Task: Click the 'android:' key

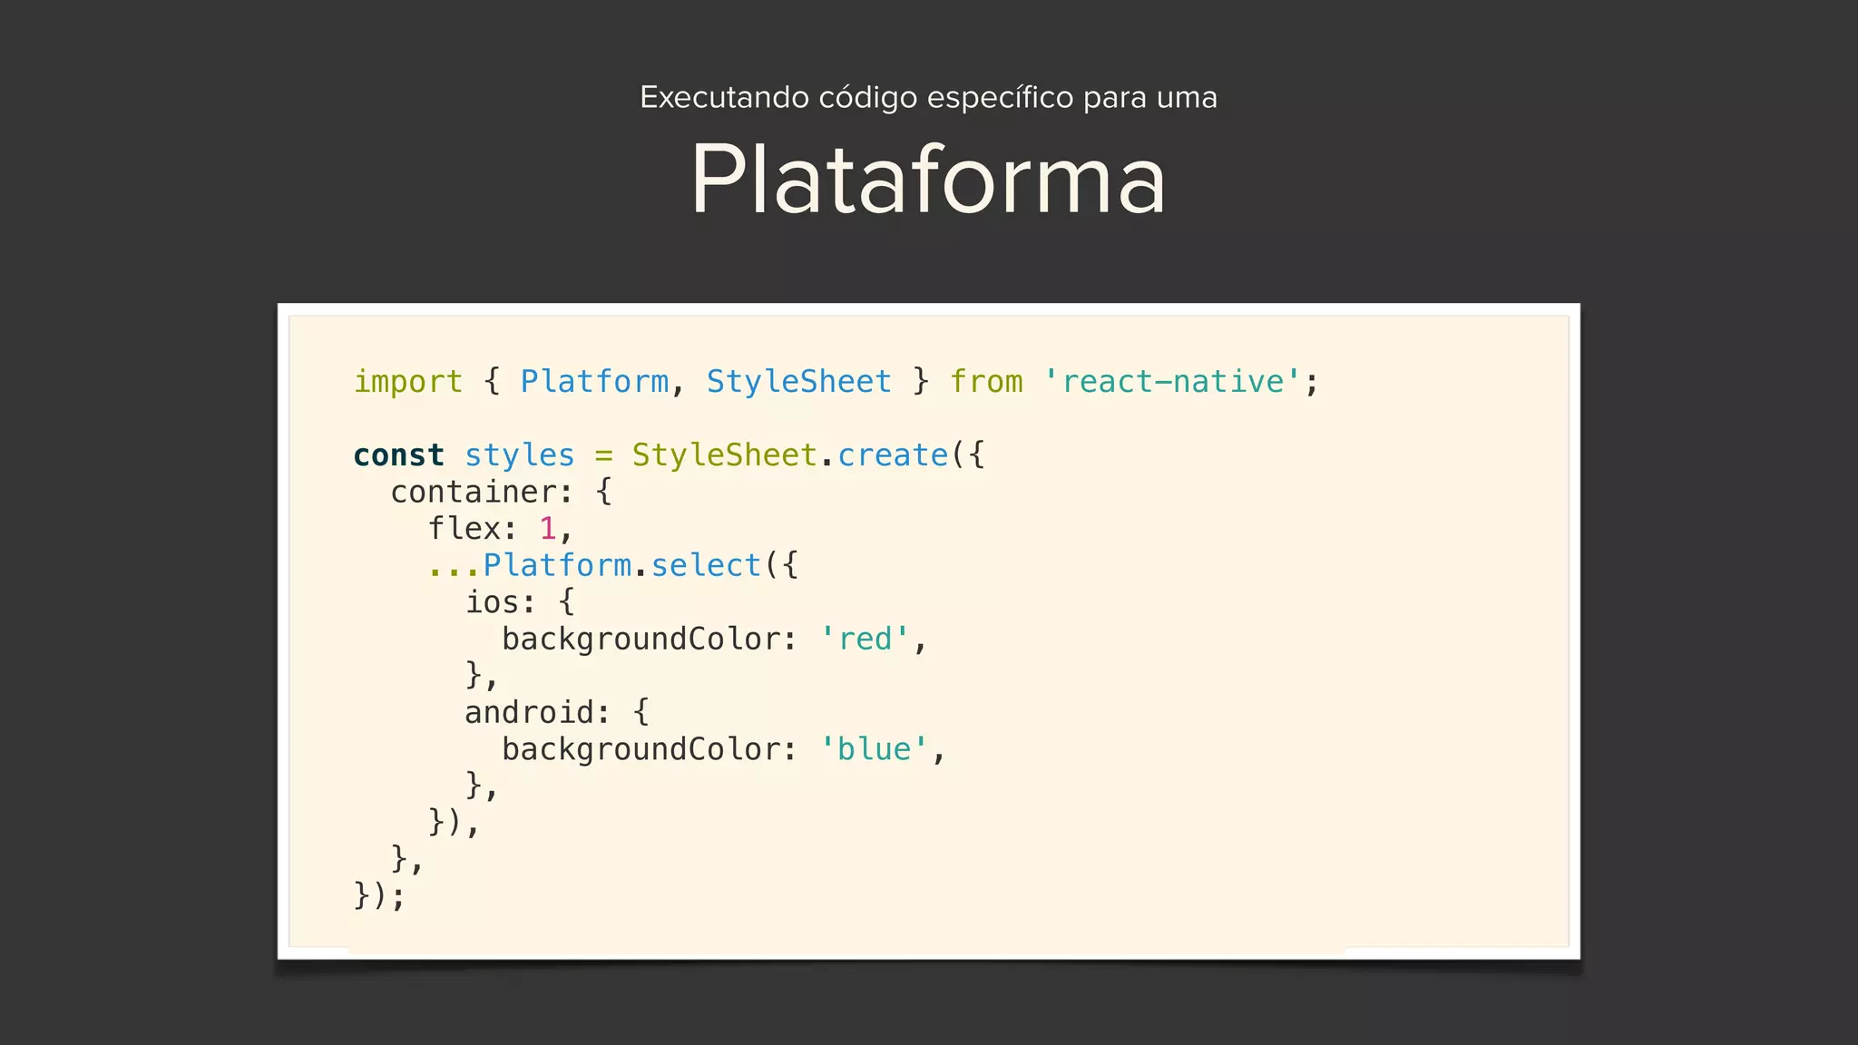Action: click(x=537, y=713)
